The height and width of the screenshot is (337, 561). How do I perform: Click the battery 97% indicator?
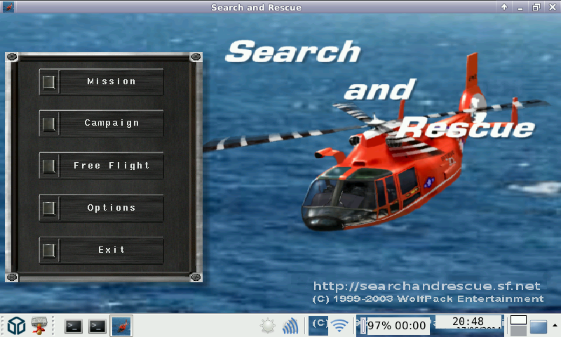tap(396, 326)
